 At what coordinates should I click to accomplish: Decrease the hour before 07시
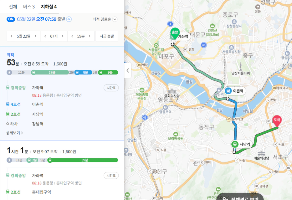(45, 36)
